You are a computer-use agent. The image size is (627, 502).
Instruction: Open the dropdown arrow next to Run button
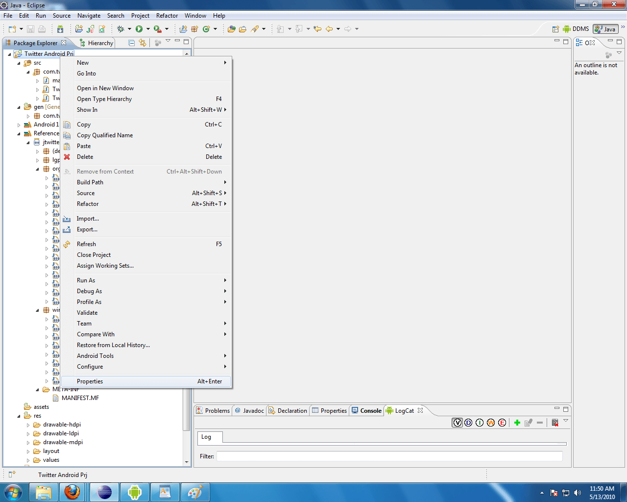pyautogui.click(x=148, y=29)
